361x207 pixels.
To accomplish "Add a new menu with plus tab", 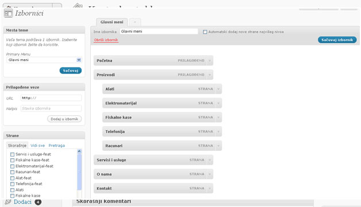I will coord(135,22).
